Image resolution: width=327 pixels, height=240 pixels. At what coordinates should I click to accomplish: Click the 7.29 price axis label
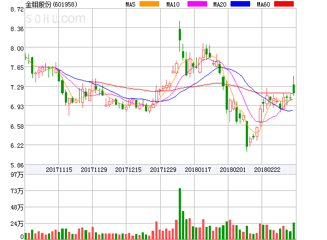[x=17, y=87]
